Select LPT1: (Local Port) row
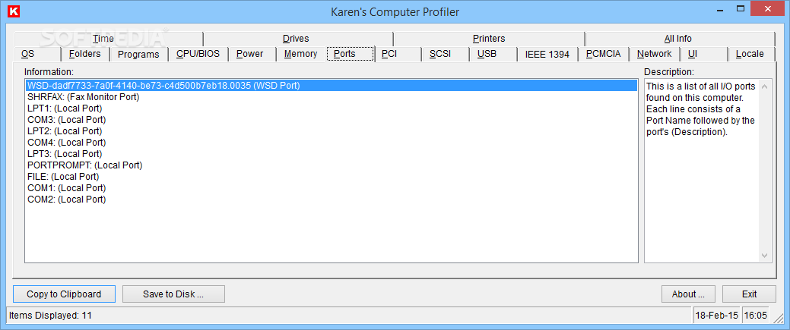The image size is (790, 330). tap(331, 108)
